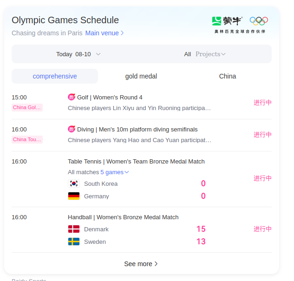Click the Olympic rings logo

point(259,21)
